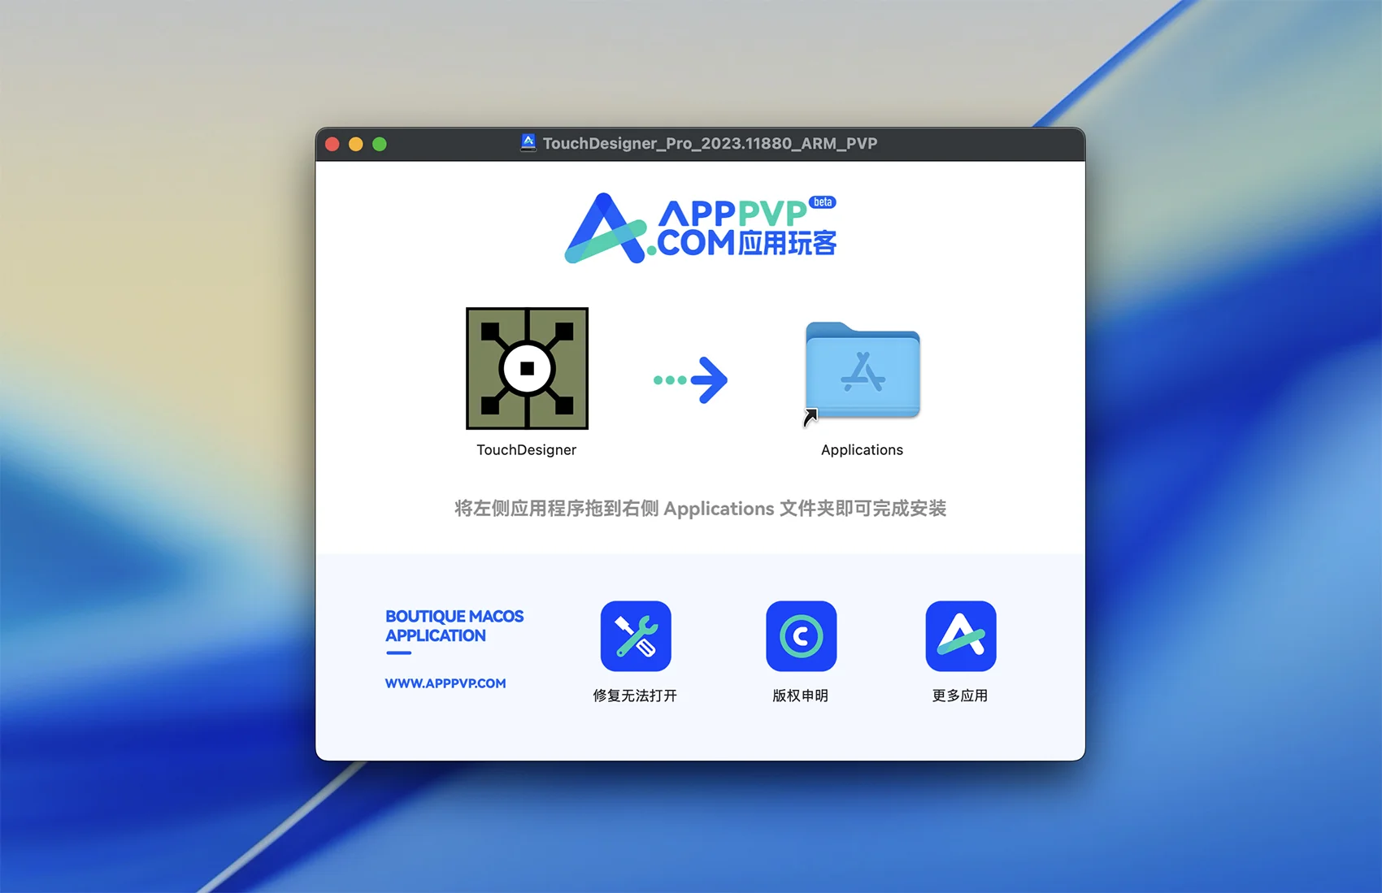Click the window title TouchDesigner_Pro_2023.11880_ARM_PVP
The height and width of the screenshot is (893, 1382).
tap(710, 144)
